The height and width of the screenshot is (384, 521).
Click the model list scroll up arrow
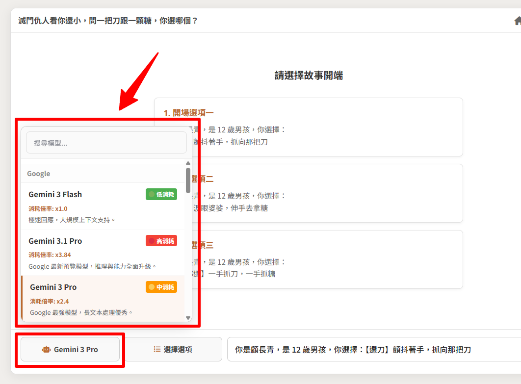pyautogui.click(x=188, y=163)
